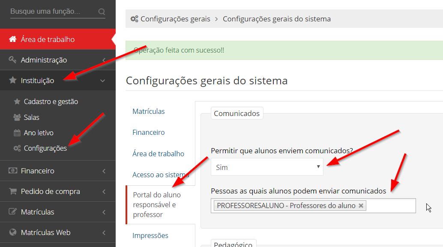Viewport: 443px width, 247px height.
Task: Click the star icon beside Instituição
Action: click(x=13, y=80)
